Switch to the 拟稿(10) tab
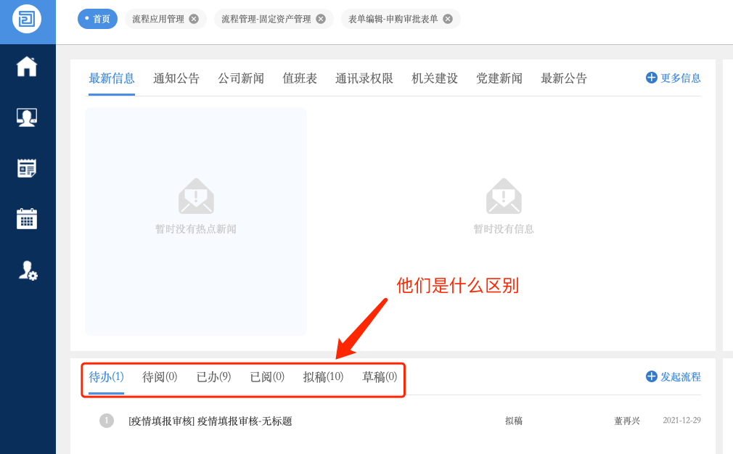 [x=323, y=376]
